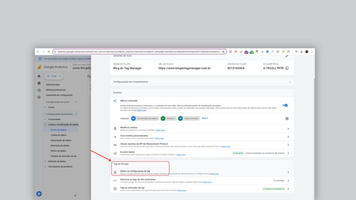356x200 pixels.
Task: Open Veja as instruções da tag row
Action: (x=202, y=189)
